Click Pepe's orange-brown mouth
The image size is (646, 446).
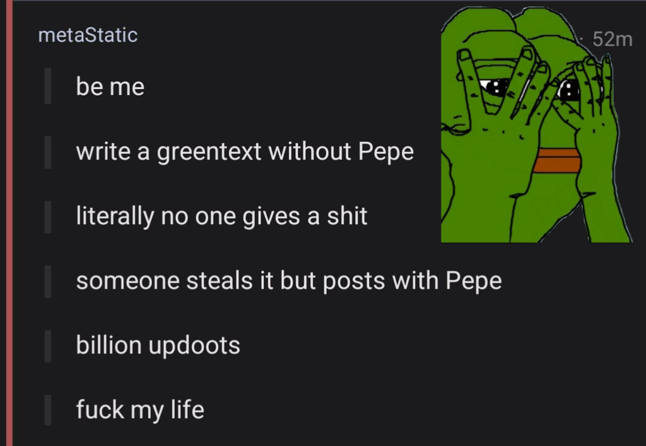556,161
